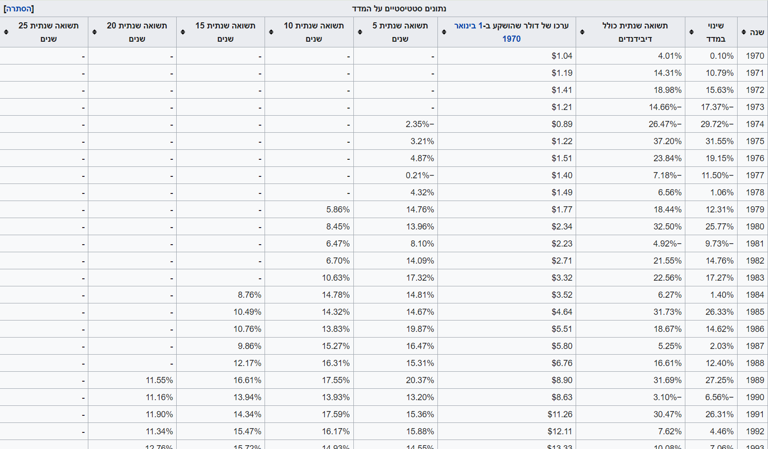Click sort arrows for 25-year annual return

(x=6, y=32)
